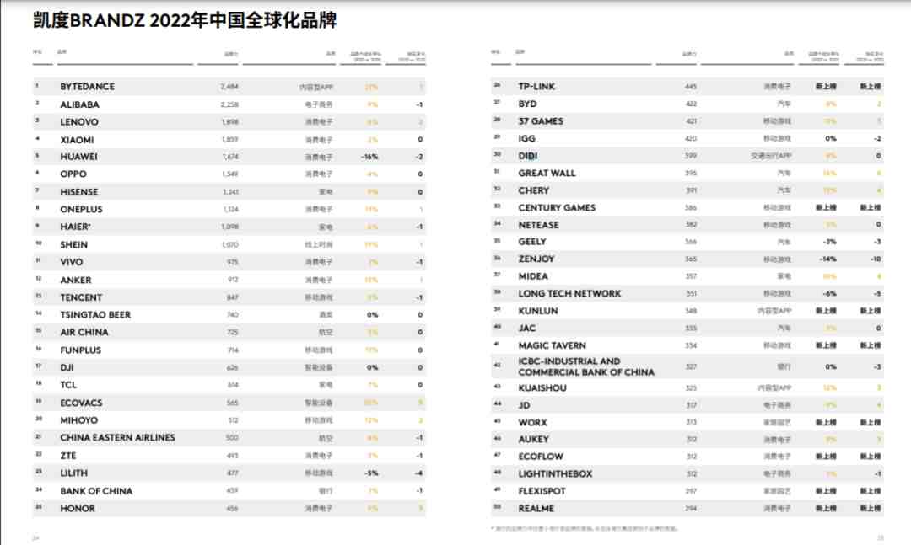Click NETEASE brand name
Viewport: 911px width, 545px height.
pos(538,225)
